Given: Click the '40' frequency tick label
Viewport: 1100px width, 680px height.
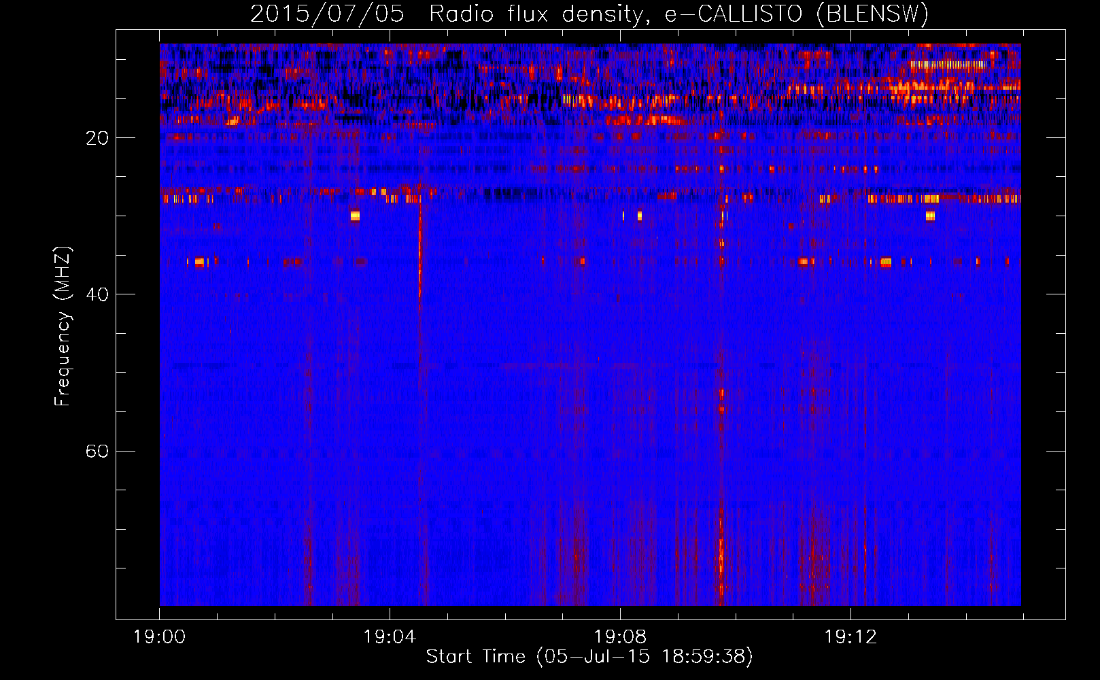Looking at the screenshot, I should pyautogui.click(x=97, y=294).
